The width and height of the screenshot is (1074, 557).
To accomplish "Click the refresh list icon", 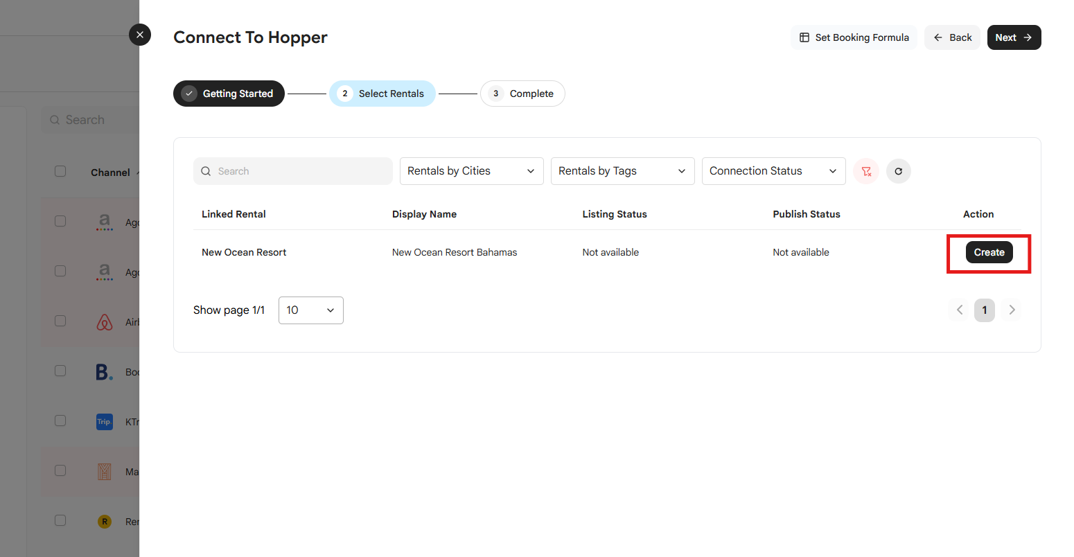I will (899, 171).
